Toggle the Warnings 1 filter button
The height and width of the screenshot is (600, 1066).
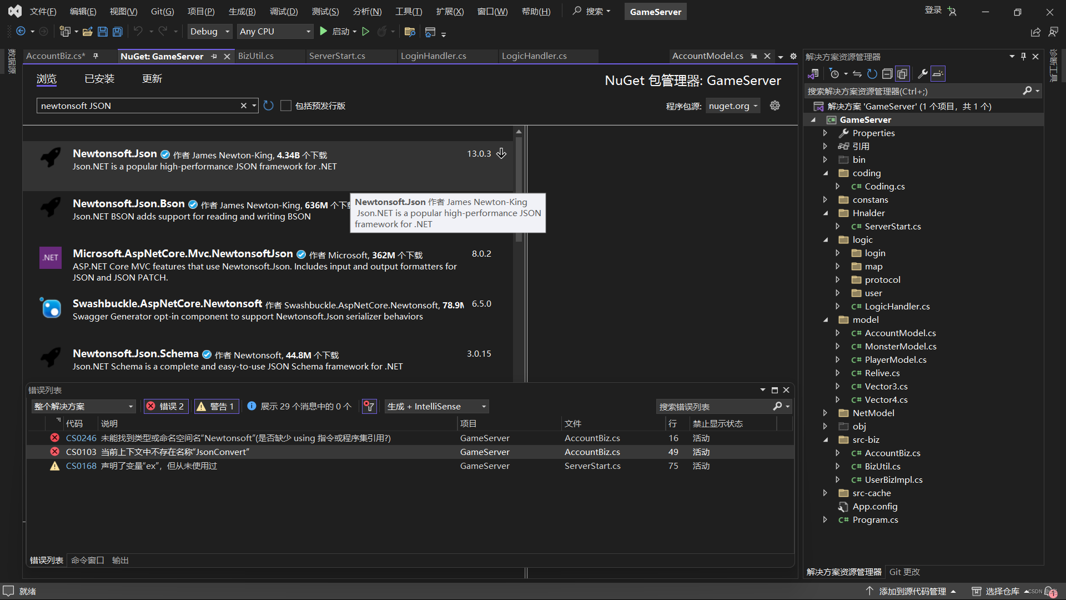tap(217, 407)
